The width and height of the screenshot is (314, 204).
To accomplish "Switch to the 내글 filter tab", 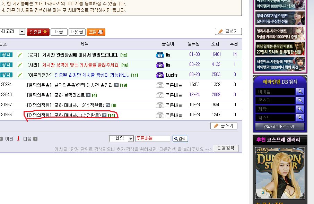I will 59,32.
